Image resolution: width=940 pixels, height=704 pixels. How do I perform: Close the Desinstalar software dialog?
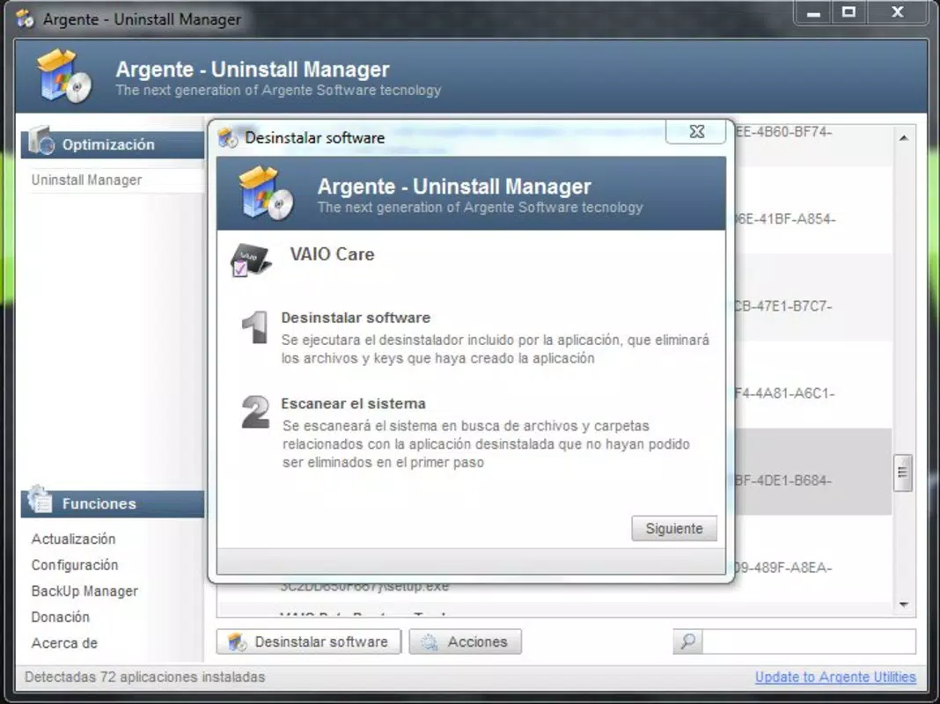pos(696,131)
